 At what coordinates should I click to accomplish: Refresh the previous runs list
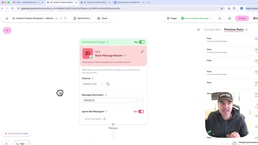tap(246, 30)
